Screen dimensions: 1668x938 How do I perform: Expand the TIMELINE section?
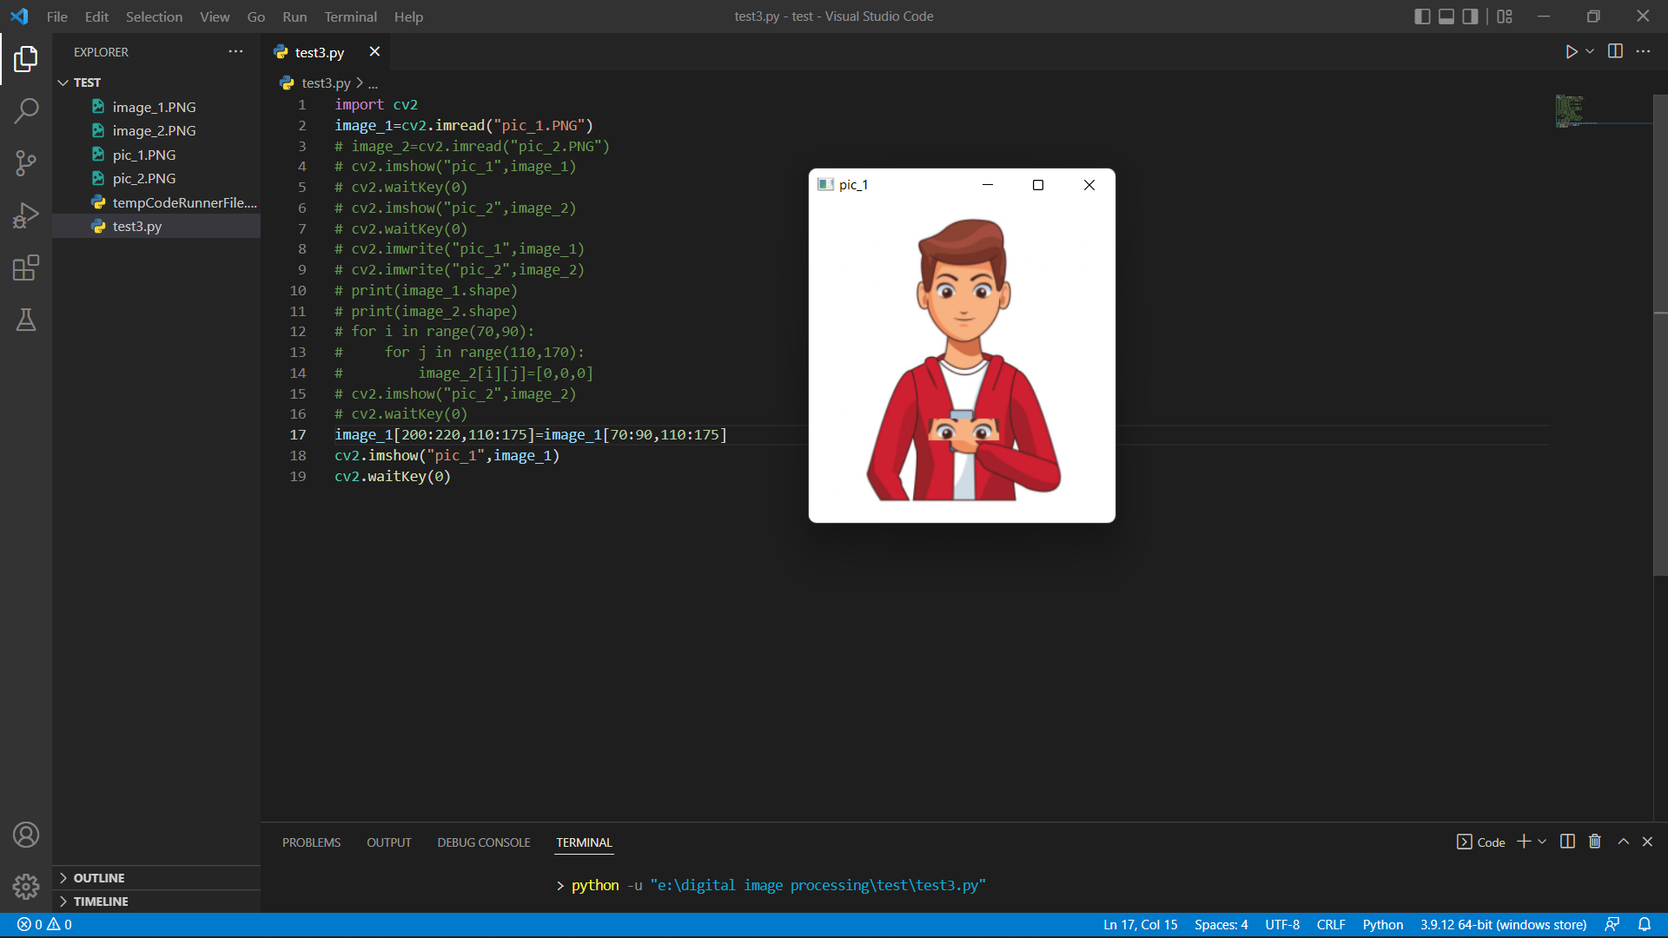[156, 902]
